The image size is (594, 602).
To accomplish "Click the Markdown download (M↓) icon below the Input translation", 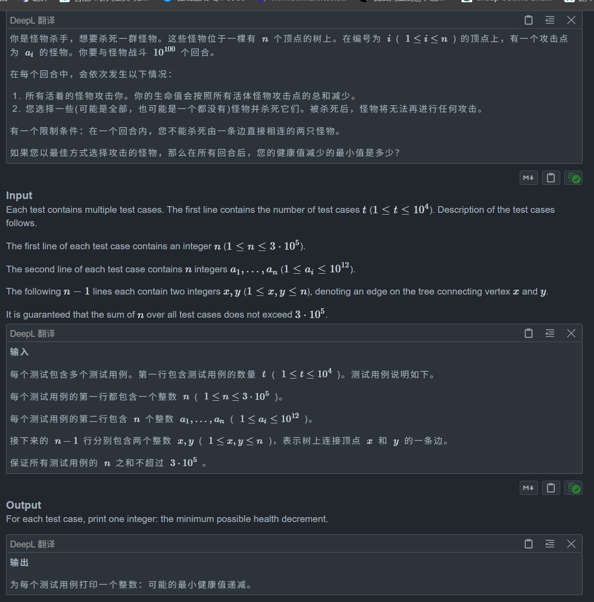I will [x=529, y=487].
